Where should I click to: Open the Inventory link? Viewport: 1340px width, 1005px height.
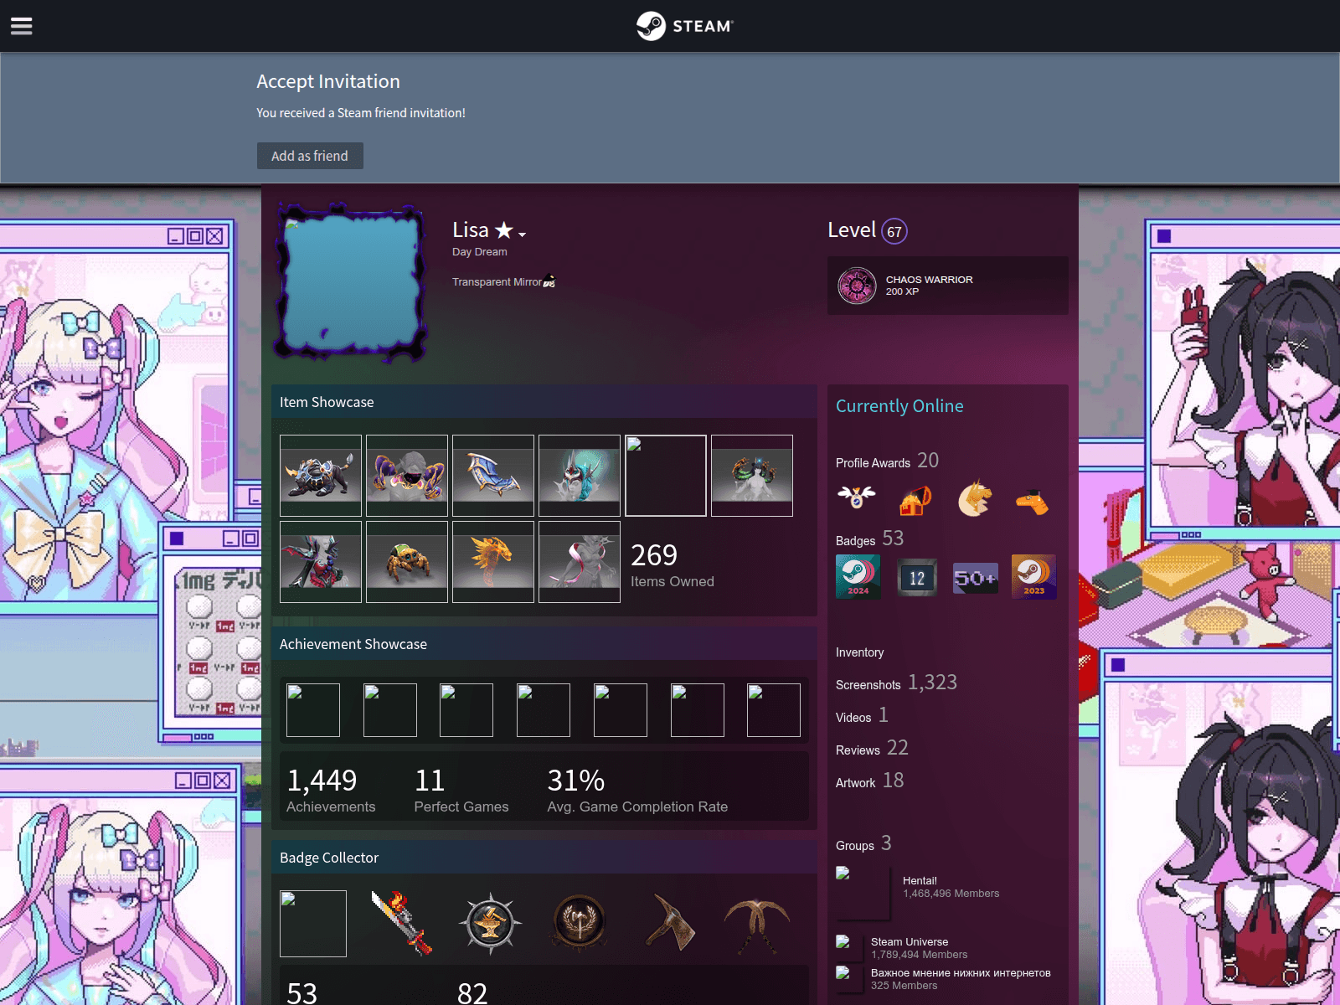pos(859,652)
